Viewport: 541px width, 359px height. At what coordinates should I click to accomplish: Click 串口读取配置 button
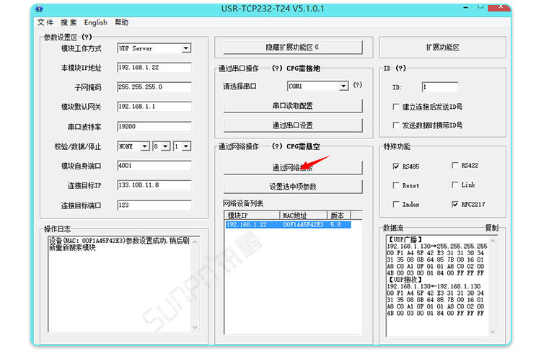[x=293, y=106]
